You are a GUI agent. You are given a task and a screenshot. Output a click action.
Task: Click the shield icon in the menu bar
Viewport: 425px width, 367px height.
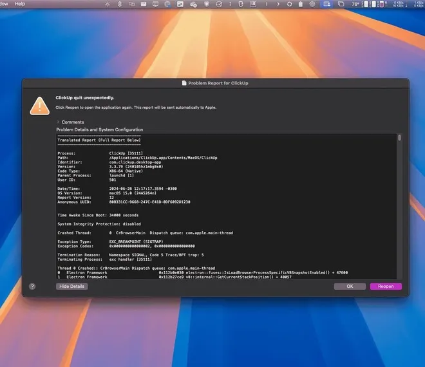(207, 4)
